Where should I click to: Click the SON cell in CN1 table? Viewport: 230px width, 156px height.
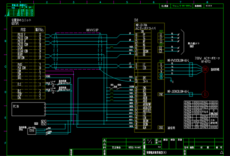(145, 94)
